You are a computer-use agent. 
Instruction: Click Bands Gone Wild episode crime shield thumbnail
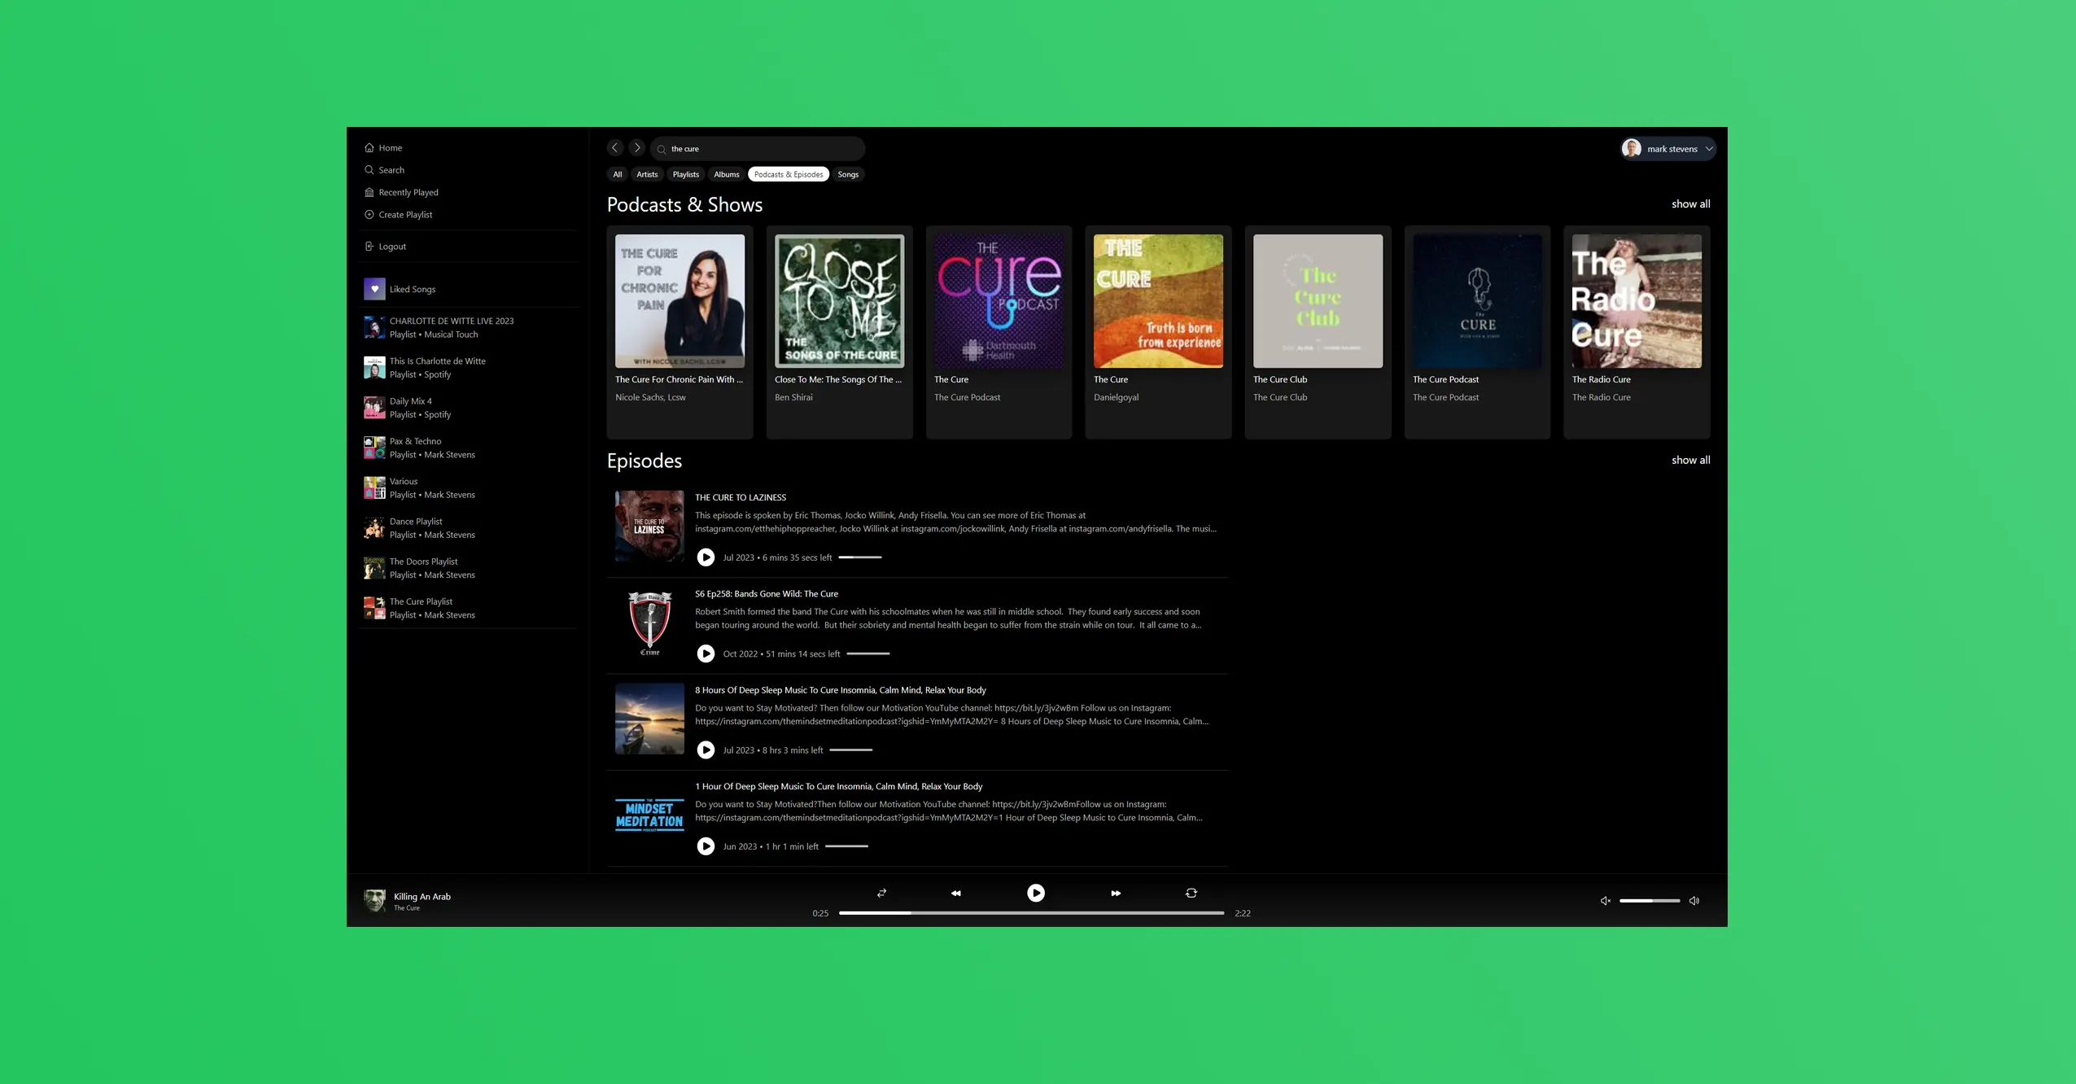649,623
